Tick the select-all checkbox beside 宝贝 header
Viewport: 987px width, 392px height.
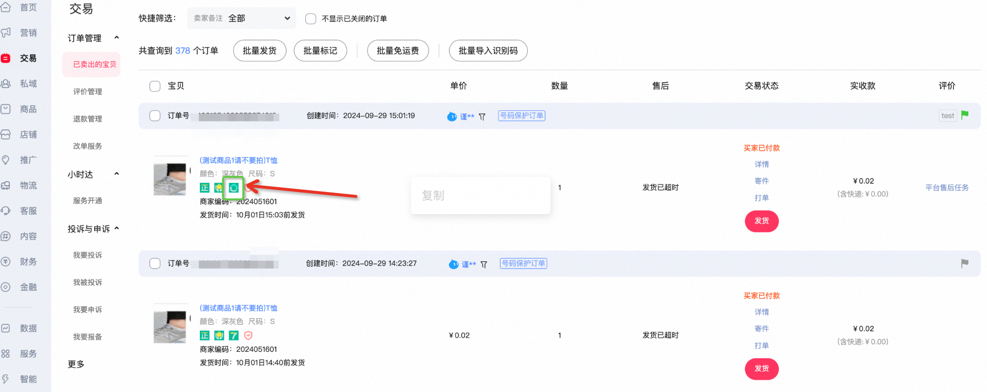pos(155,86)
